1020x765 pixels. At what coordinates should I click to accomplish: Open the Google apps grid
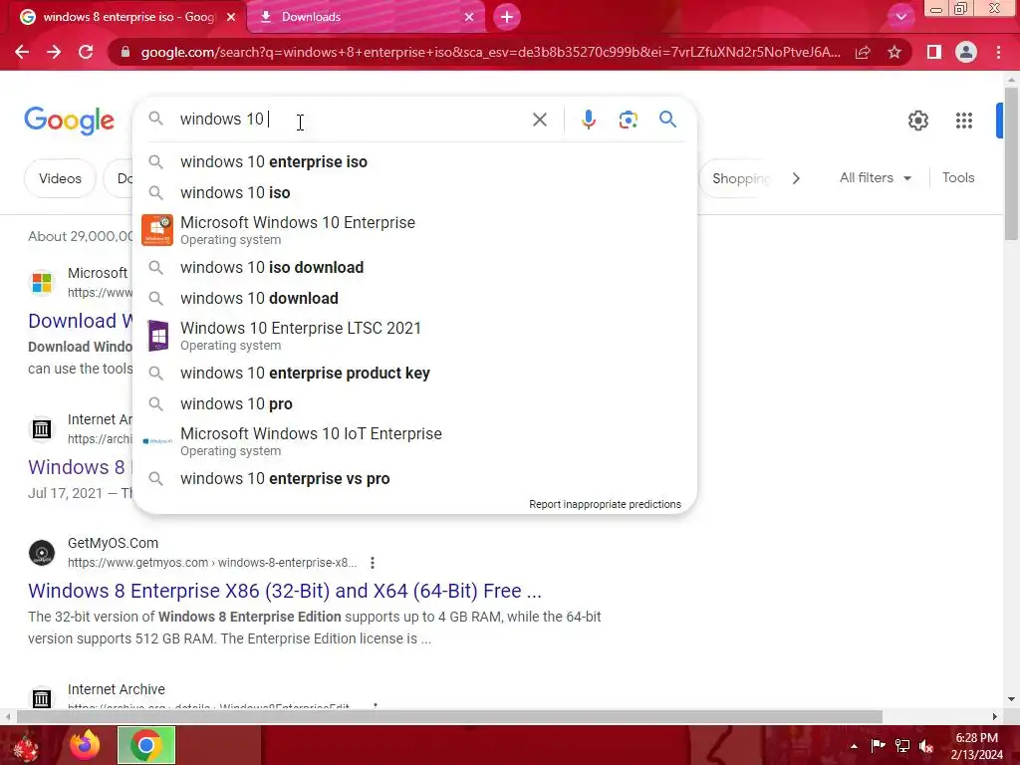964,121
